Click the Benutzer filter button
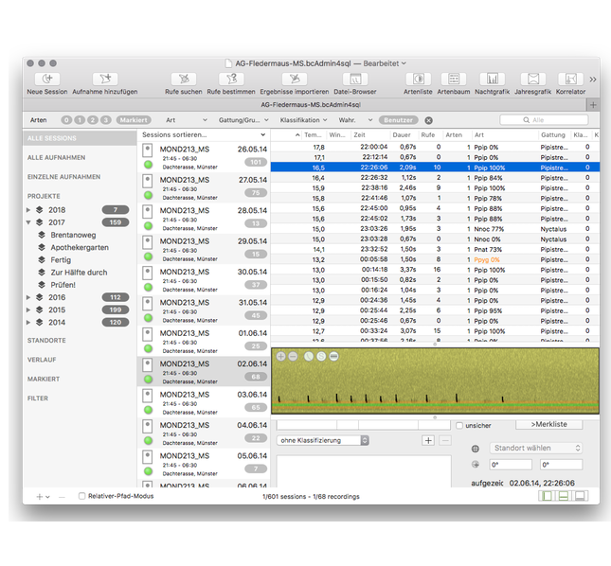611x566 pixels. 399,120
